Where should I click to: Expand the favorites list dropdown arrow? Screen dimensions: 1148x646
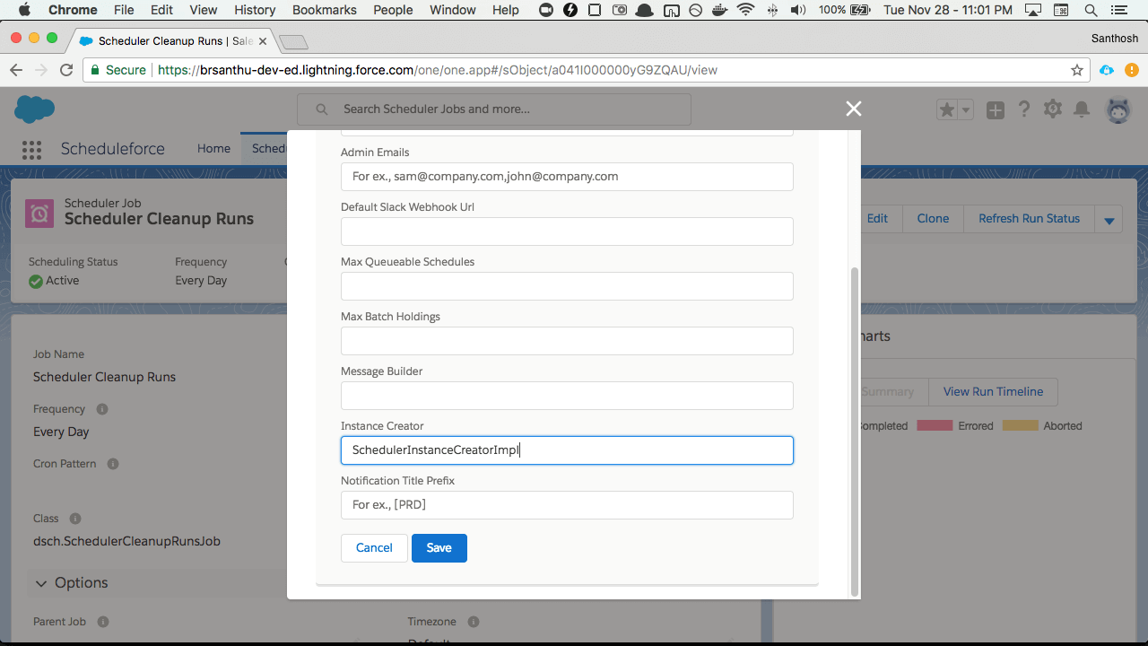coord(966,109)
